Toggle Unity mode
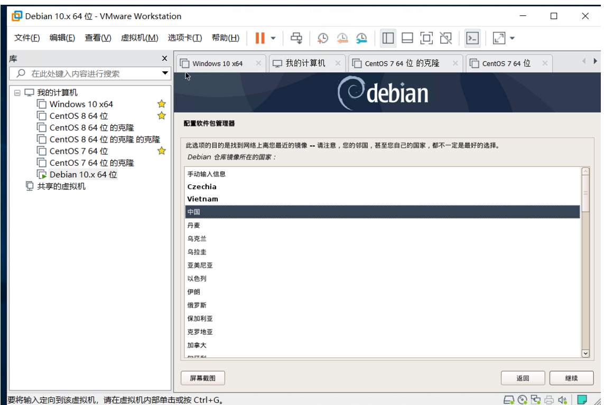 (x=447, y=38)
